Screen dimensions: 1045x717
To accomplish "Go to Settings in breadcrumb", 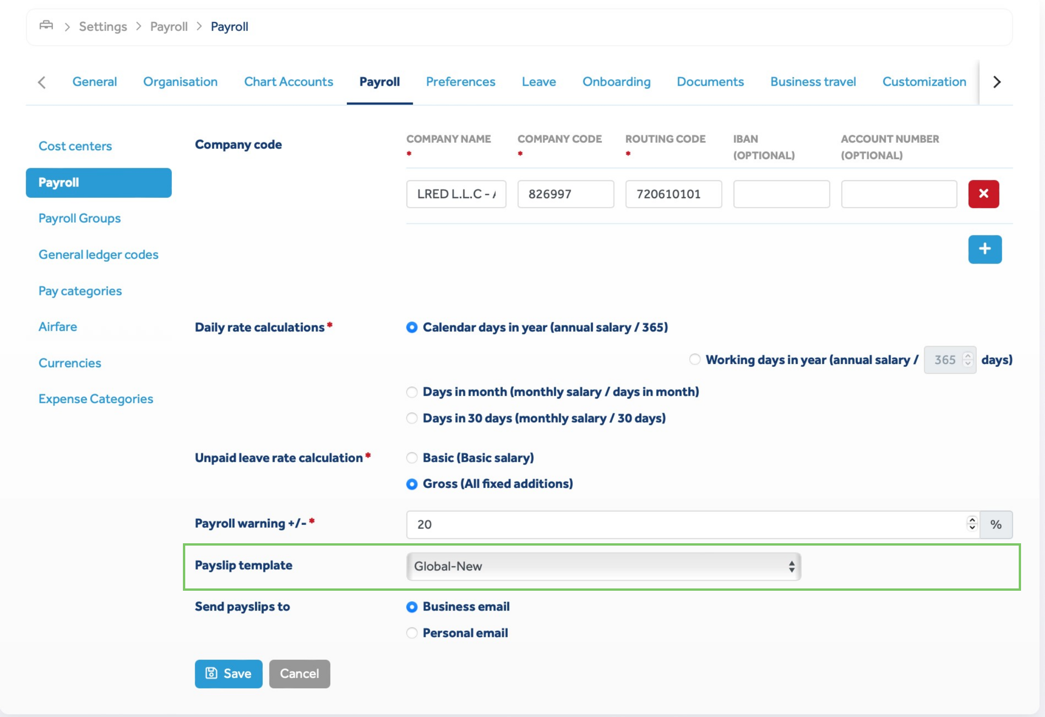I will [x=103, y=27].
